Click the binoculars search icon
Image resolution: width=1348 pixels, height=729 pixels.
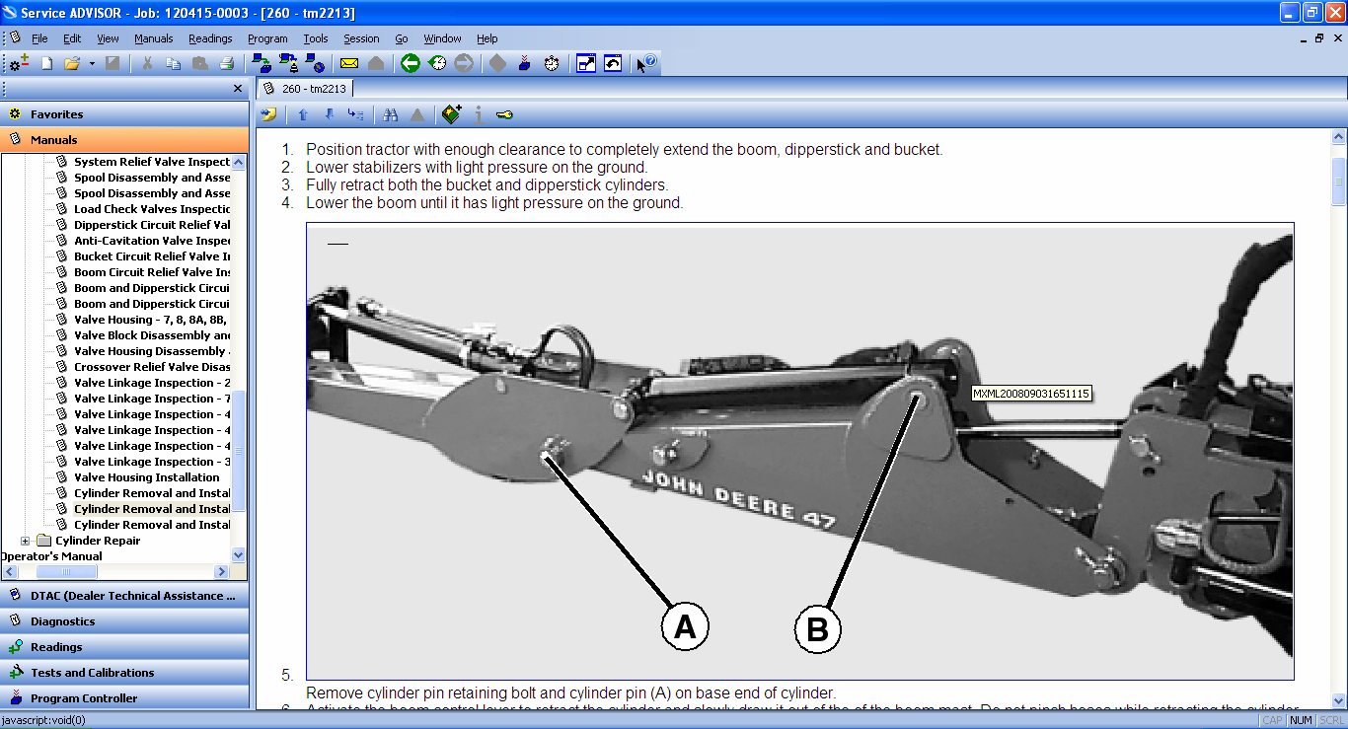(x=391, y=114)
